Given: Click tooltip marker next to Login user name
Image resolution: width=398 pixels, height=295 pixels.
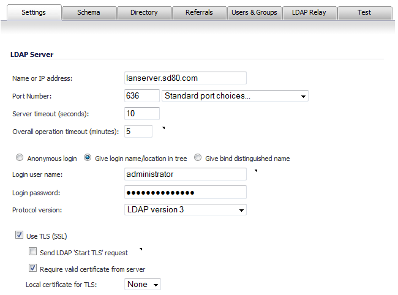Looking at the screenshot, I should 256,171.
